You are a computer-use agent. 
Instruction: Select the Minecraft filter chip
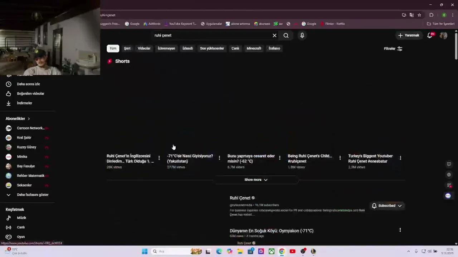click(254, 48)
